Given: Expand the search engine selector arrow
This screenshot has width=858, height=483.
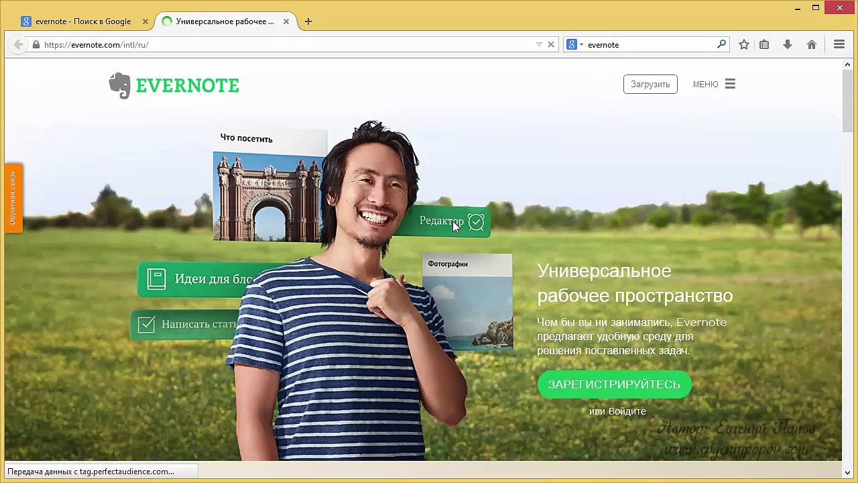Looking at the screenshot, I should 581,45.
